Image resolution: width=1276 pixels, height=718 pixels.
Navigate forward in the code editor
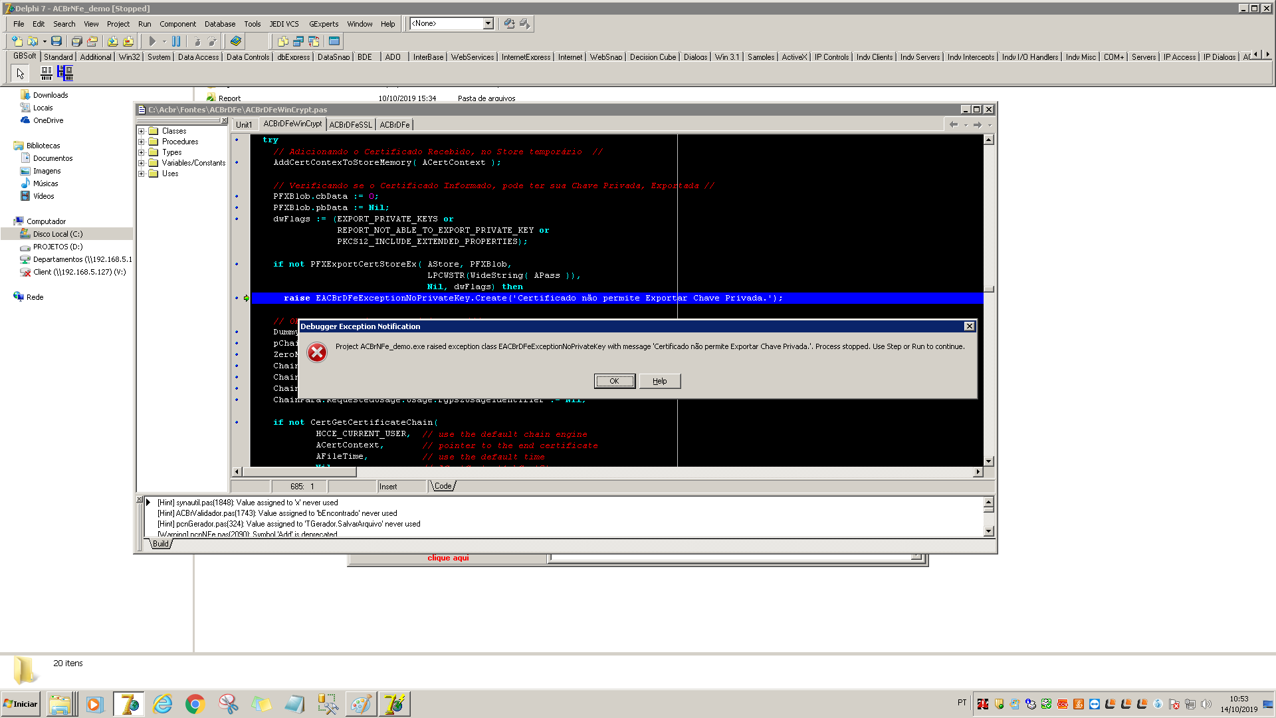pyautogui.click(x=978, y=124)
